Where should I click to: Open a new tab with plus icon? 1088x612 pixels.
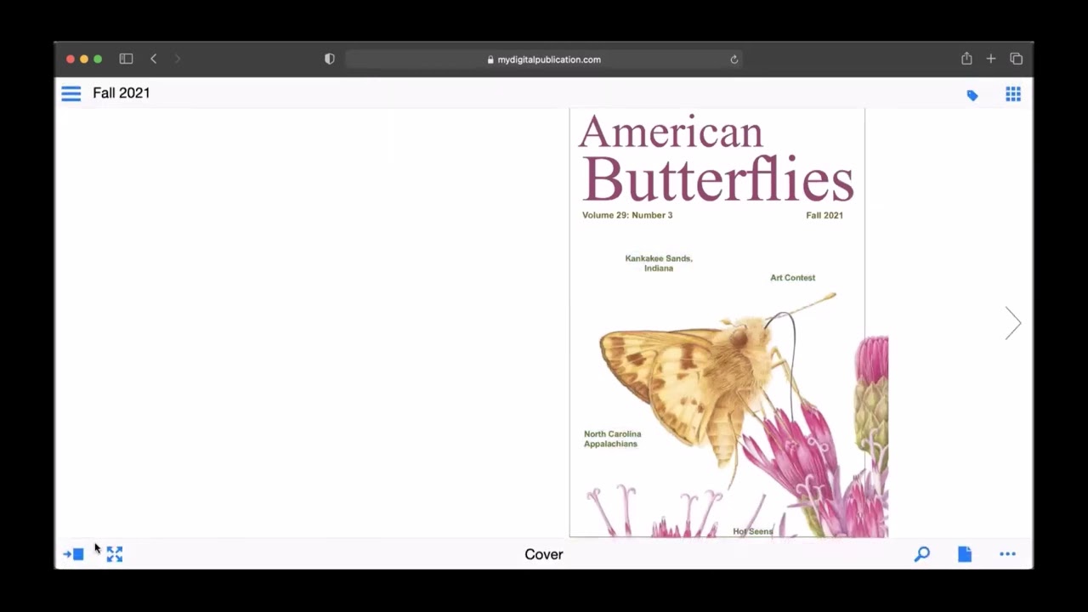tap(991, 59)
